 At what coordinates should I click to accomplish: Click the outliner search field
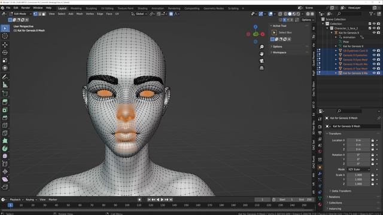click(x=349, y=14)
